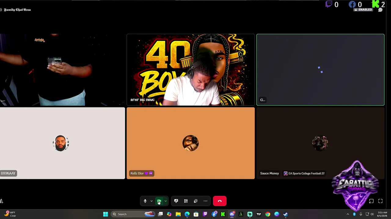Viewport: 391px width, 219px height.
Task: Expand camera options dropdown arrow
Action: pos(165,201)
